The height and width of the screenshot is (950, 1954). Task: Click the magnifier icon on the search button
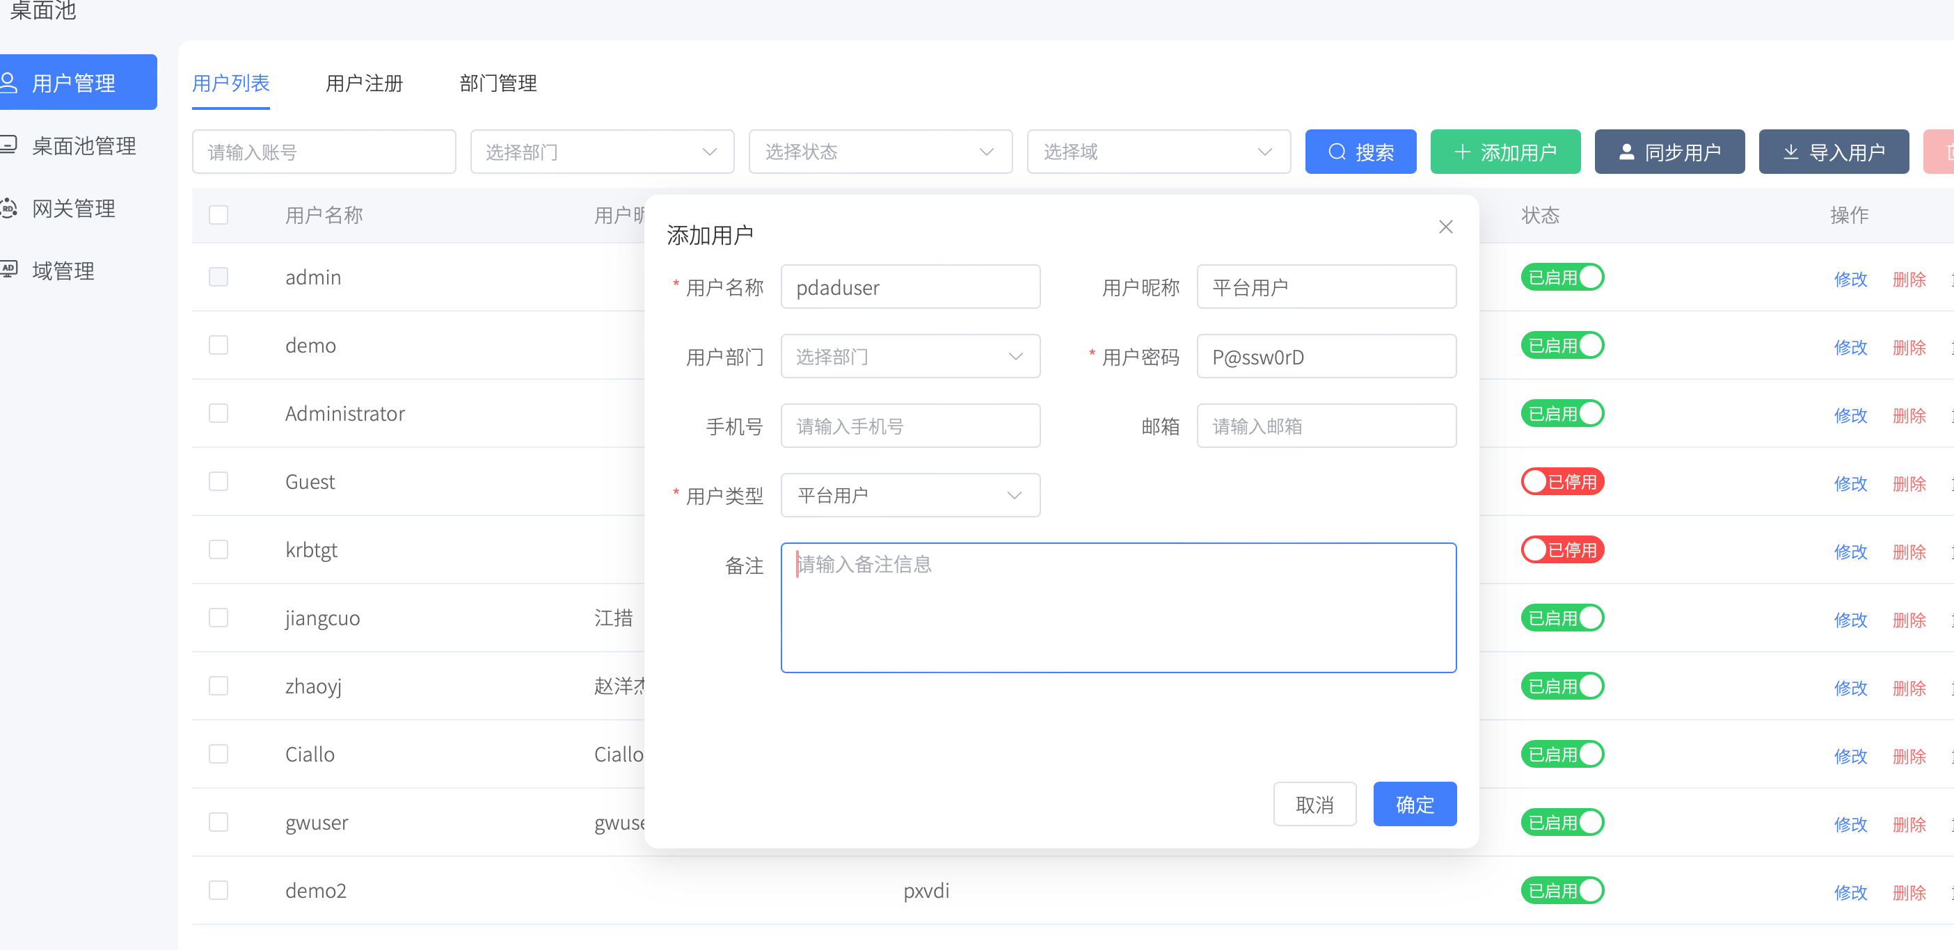click(x=1337, y=152)
